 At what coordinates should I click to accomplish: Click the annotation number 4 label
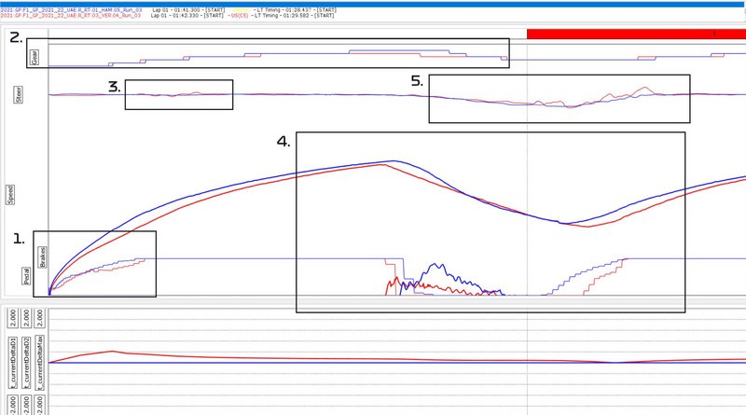pyautogui.click(x=283, y=142)
